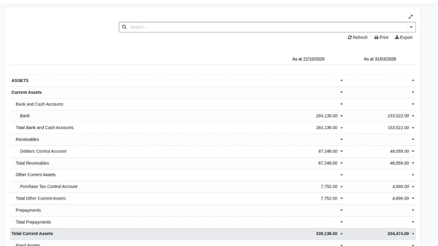Open Receivables row dropdown under 21/10/2026
Image resolution: width=438 pixels, height=246 pixels.
341,139
